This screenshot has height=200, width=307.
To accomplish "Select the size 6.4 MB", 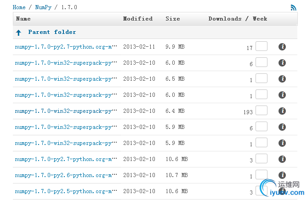I will point(175,111).
